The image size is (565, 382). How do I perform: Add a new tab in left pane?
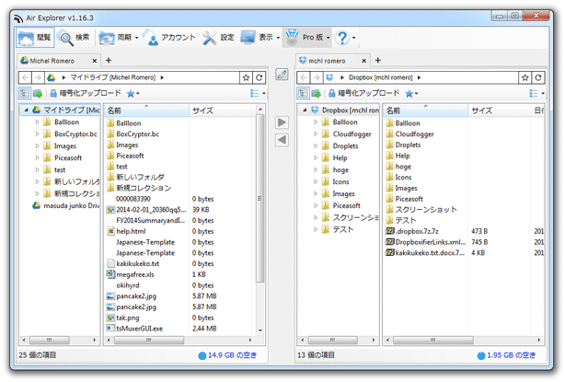(109, 61)
